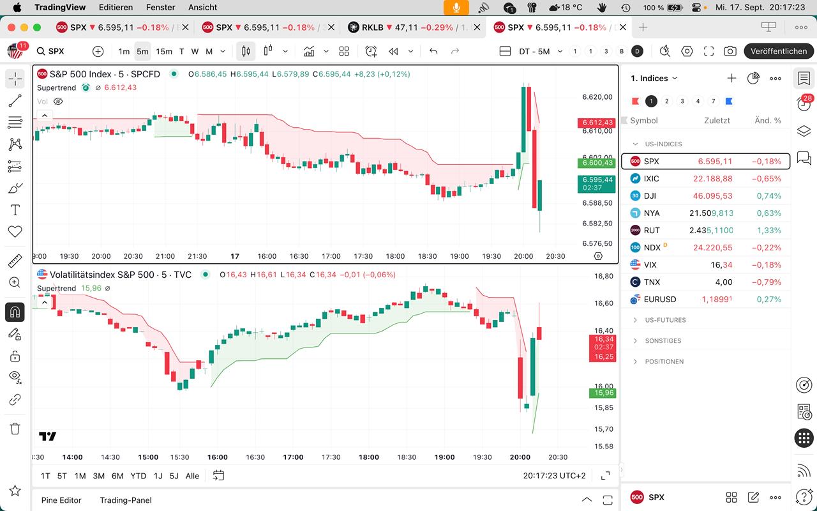817x511 pixels.
Task: Open the Pine Editor panel
Action: pos(61,500)
